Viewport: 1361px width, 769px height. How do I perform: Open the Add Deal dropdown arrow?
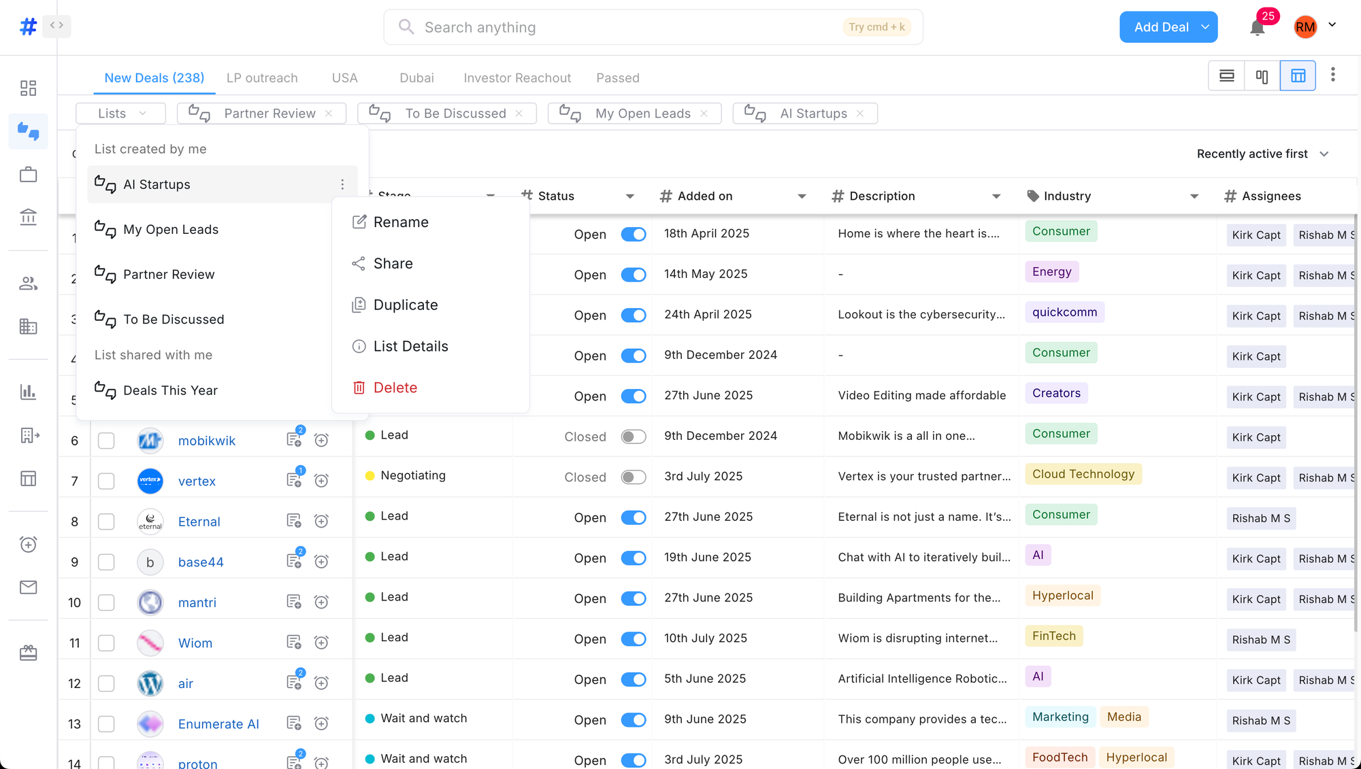click(1205, 27)
